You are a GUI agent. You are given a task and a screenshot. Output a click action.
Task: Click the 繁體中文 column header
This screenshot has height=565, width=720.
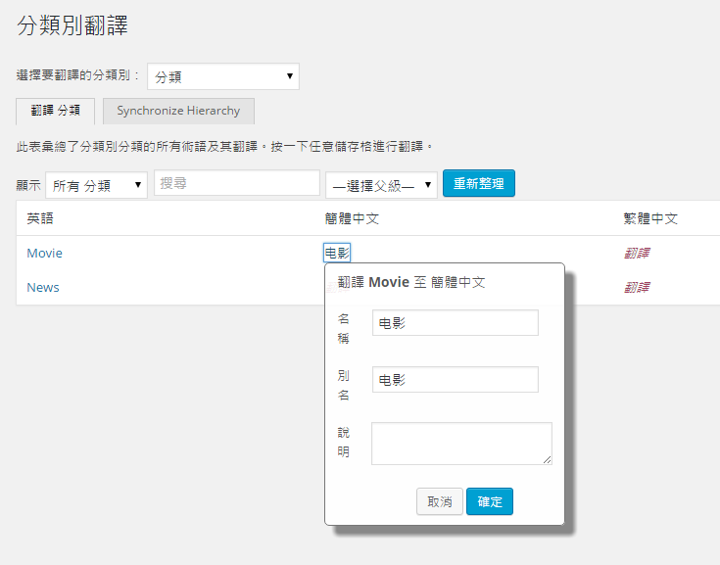coord(650,218)
